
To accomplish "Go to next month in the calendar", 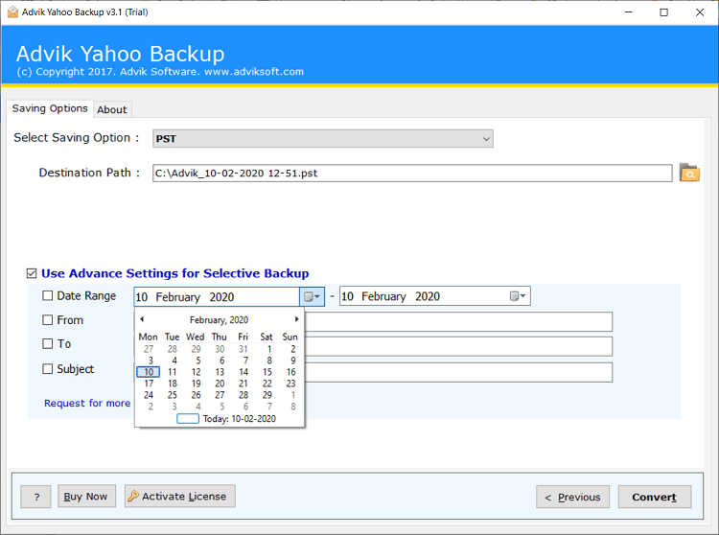I will click(x=296, y=319).
